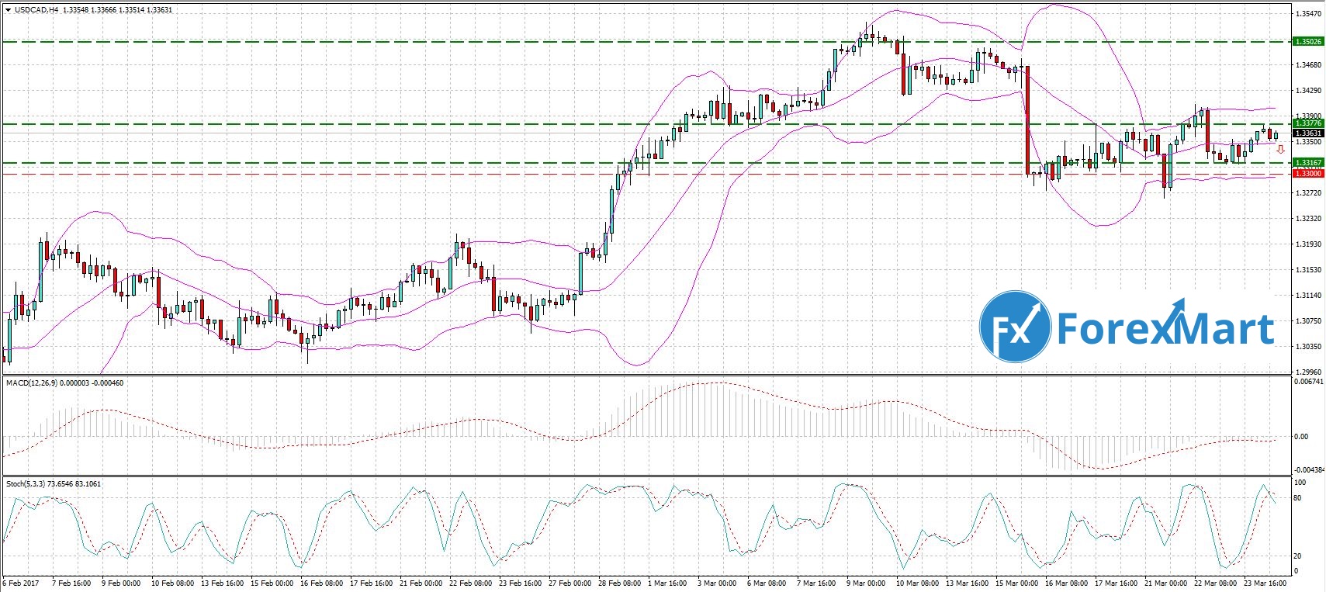Click the 1.30350 price axis value
The height and width of the screenshot is (592, 1326).
point(1308,347)
